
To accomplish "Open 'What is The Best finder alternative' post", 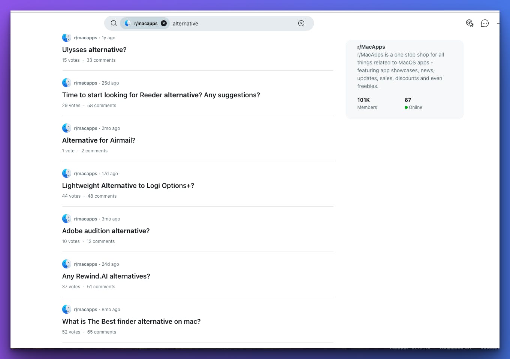I will pyautogui.click(x=132, y=322).
